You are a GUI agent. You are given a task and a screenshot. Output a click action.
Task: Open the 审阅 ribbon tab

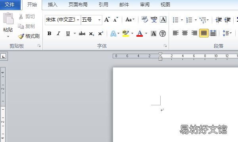coord(145,4)
